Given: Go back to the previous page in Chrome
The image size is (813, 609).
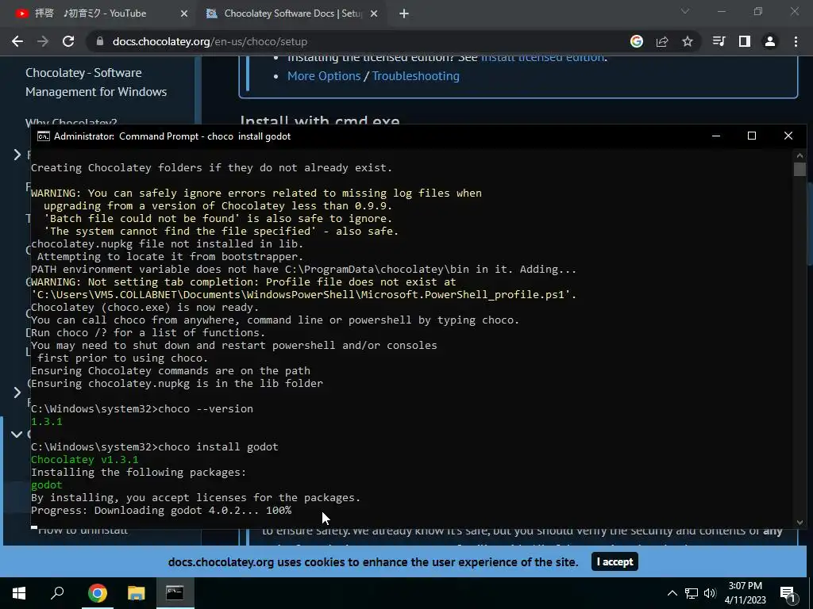Looking at the screenshot, I should 17,41.
